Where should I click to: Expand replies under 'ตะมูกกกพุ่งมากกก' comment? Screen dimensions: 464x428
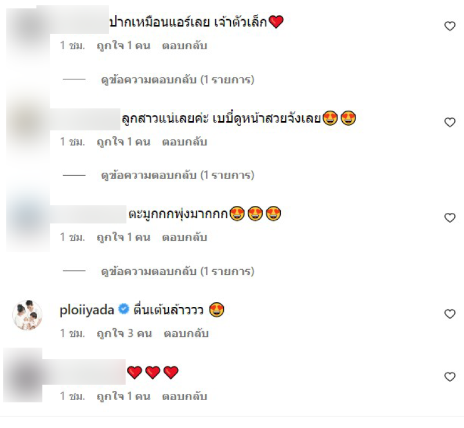click(x=177, y=271)
